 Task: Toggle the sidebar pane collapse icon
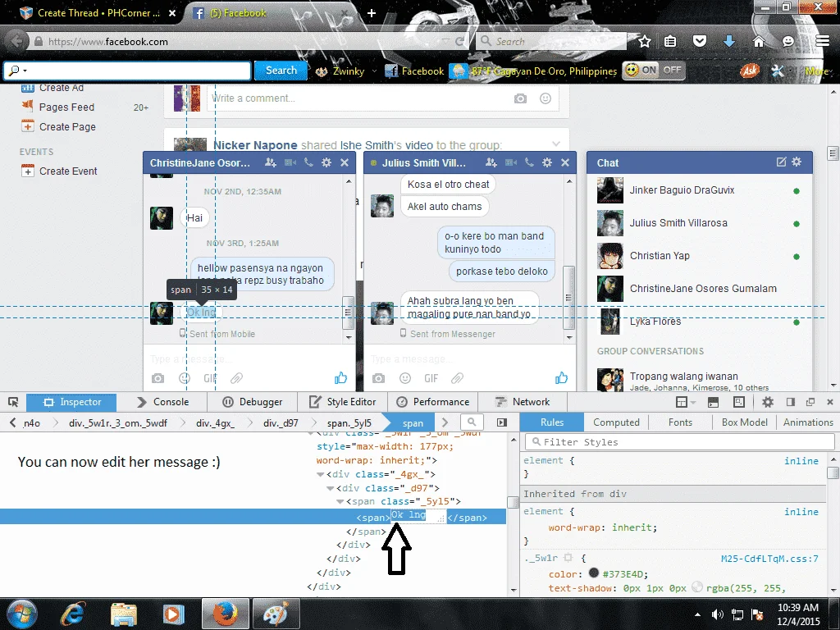pos(501,422)
